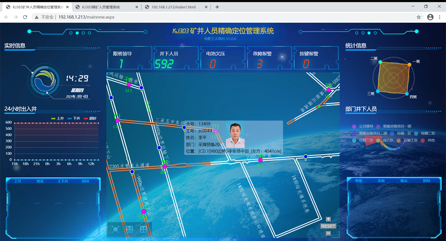Click the expand-arrows icon in map toolbar

[130, 229]
